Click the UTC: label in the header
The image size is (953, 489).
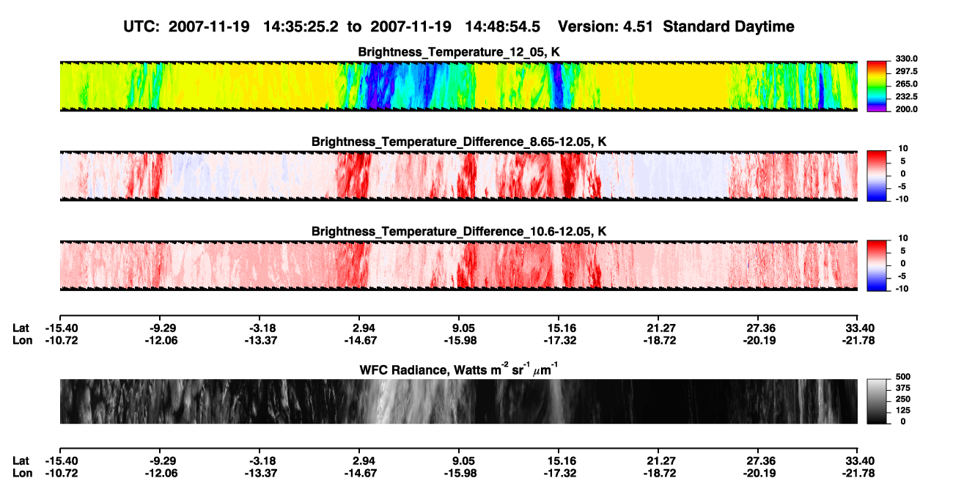pos(141,26)
